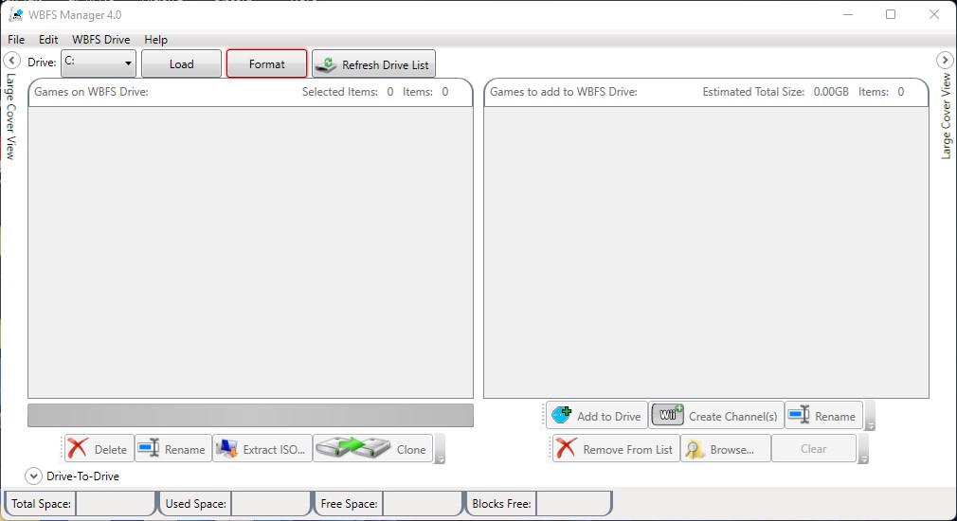The height and width of the screenshot is (521, 957).
Task: Click the Load button
Action: 181,64
